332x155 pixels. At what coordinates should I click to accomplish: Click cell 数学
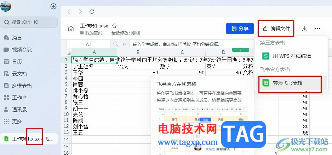[x=182, y=66]
